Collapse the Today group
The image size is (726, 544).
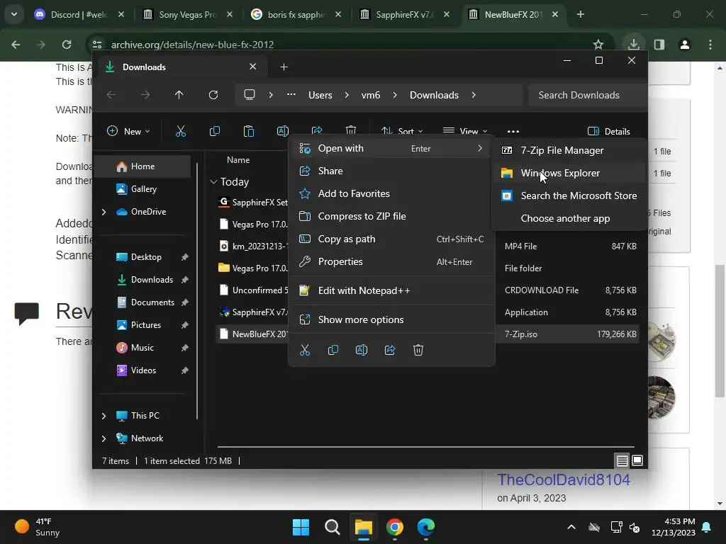(x=213, y=182)
